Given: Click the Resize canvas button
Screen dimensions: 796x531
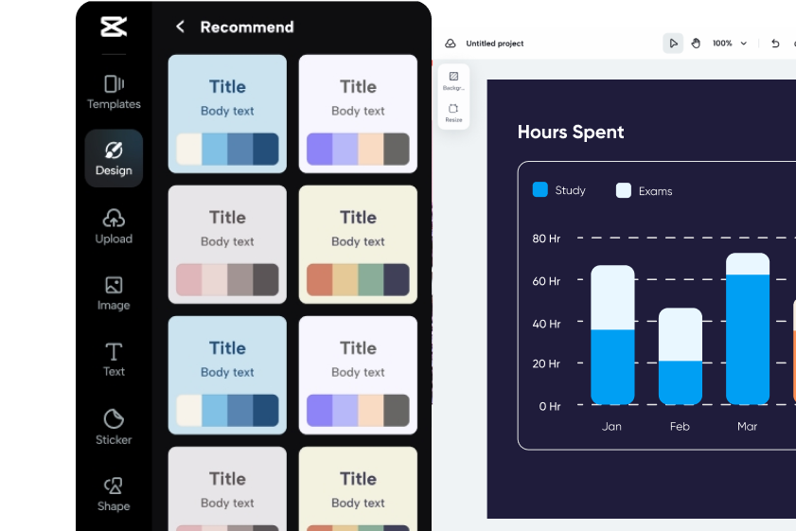Looking at the screenshot, I should point(453,113).
